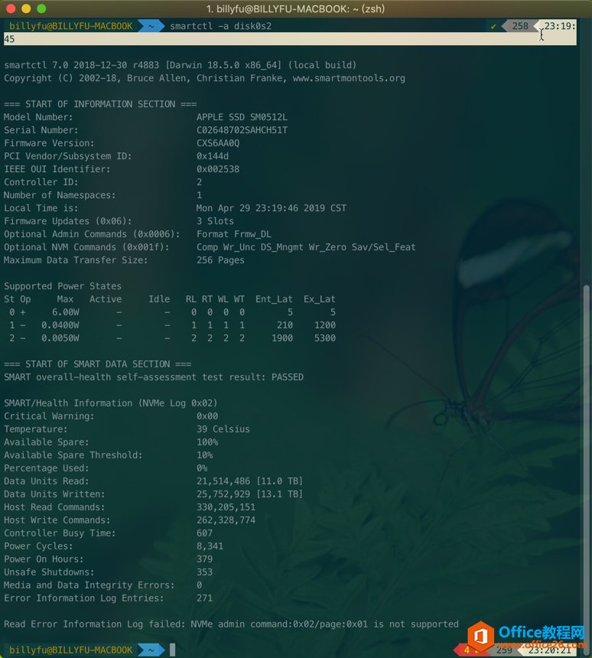Click the '5300' exit latency value
The width and height of the screenshot is (592, 658).
pos(325,338)
